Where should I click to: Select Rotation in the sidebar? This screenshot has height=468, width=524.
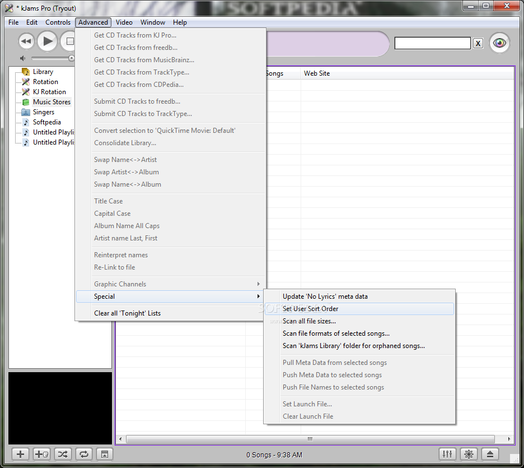(45, 82)
